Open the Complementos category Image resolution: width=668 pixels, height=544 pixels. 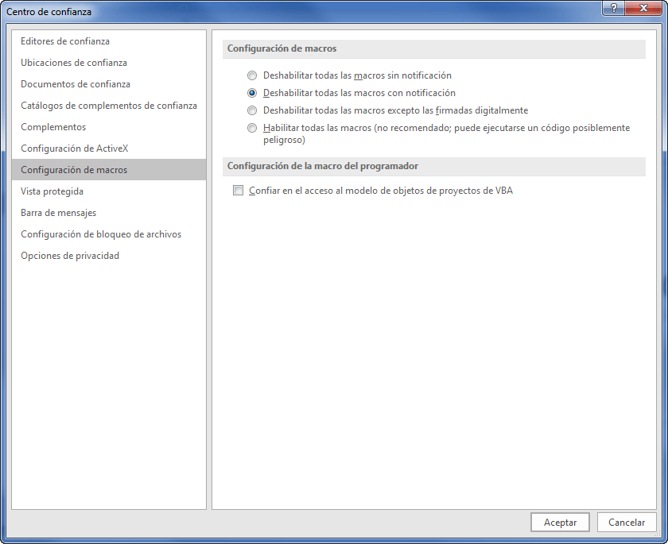53,127
